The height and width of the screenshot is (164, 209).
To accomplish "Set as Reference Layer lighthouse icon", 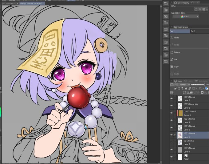I will pos(179,88).
